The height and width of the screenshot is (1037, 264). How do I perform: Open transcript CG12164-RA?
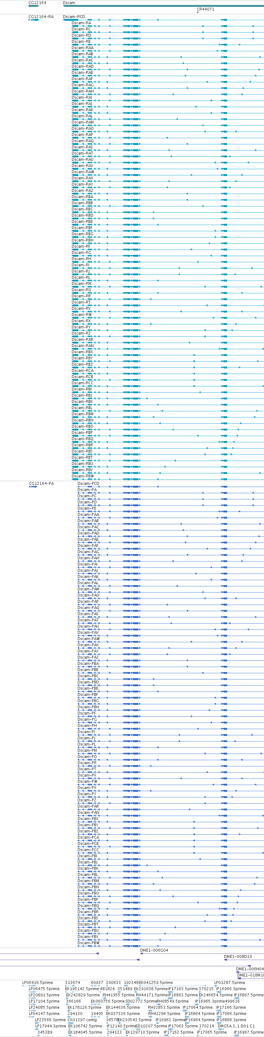point(41,17)
